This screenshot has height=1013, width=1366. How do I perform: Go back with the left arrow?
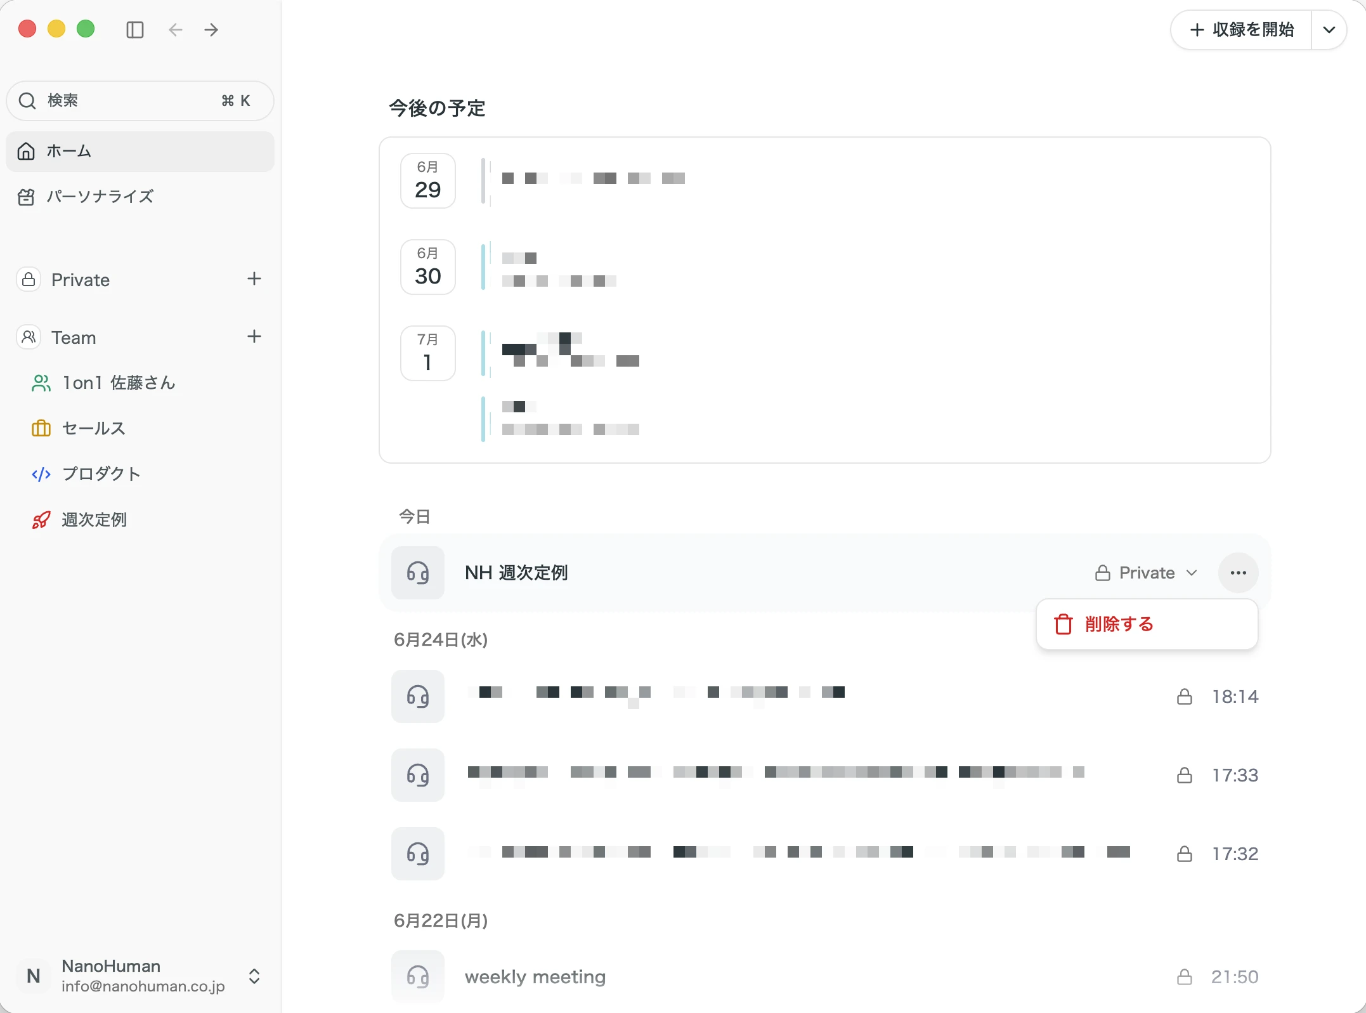[176, 30]
